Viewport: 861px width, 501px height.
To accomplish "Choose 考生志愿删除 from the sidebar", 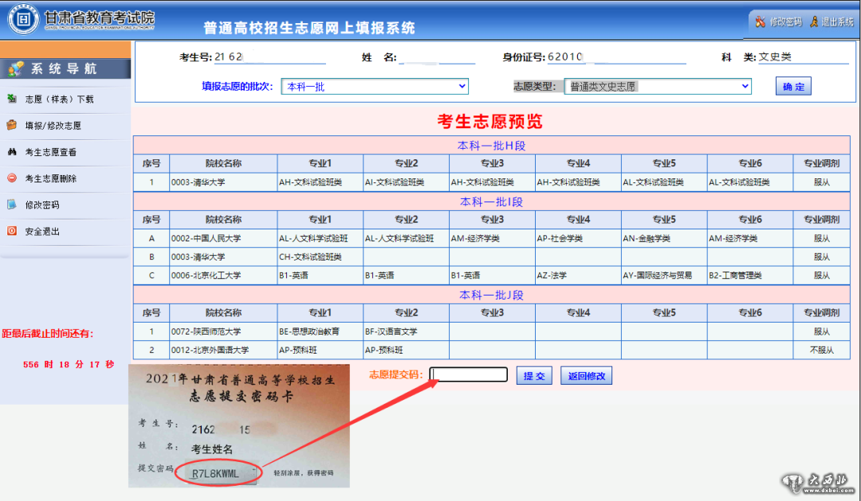I will click(51, 178).
